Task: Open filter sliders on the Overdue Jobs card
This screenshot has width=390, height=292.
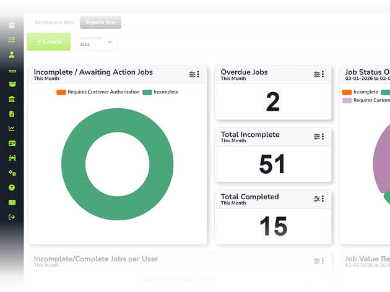Action: [x=316, y=74]
